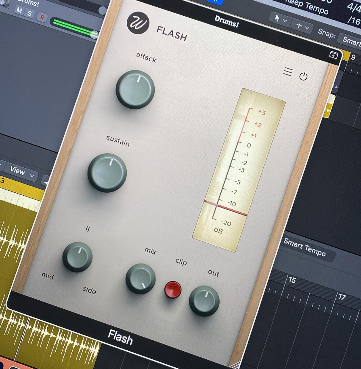The image size is (361, 369).
Task: Solo the Drums! track with S
Action: coord(29,13)
